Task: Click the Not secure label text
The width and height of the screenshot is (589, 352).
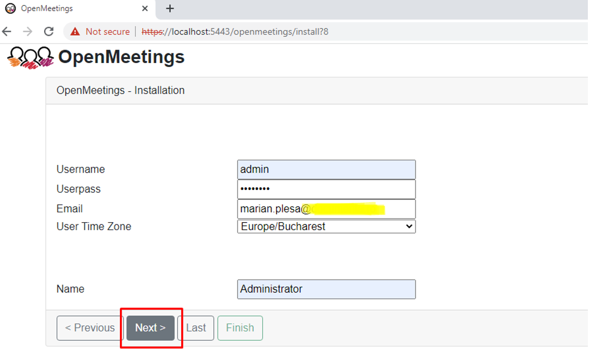Action: pos(108,32)
